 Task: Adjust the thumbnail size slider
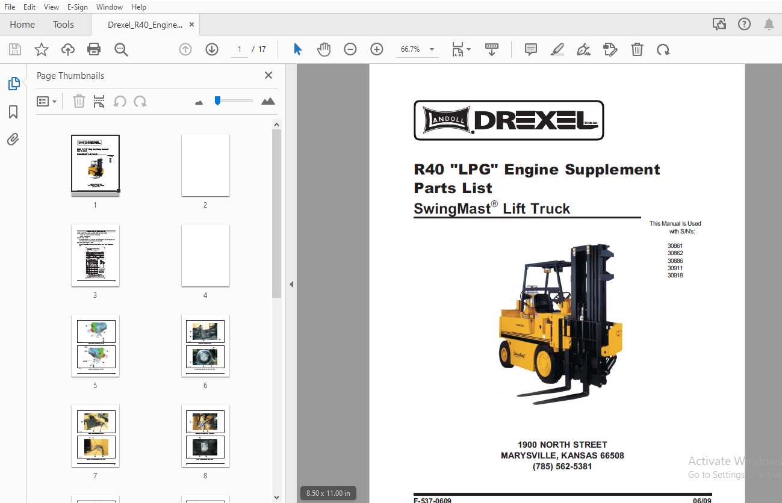coord(217,100)
